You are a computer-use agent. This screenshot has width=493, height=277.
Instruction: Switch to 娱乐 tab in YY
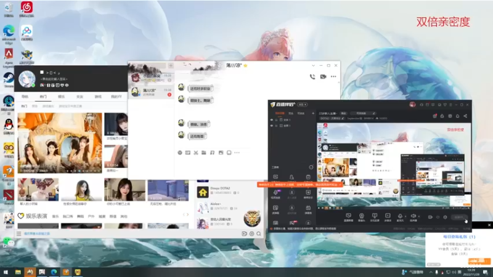click(x=61, y=97)
